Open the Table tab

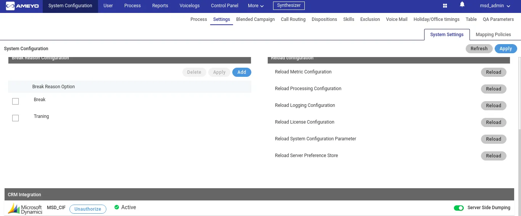[x=471, y=19]
